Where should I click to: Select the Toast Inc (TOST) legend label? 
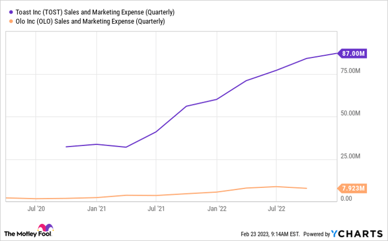pos(95,12)
